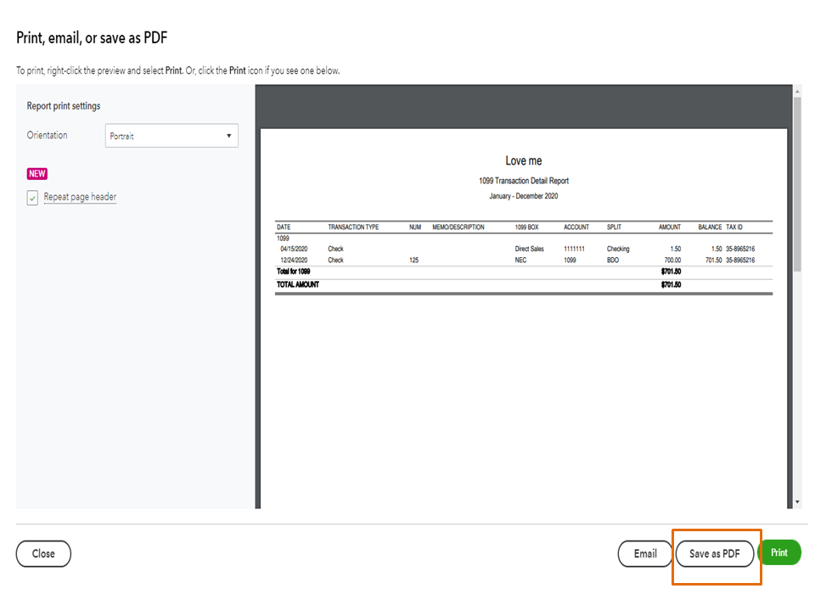Click the preview scrollbar down arrow
The width and height of the screenshot is (815, 611).
point(797,502)
